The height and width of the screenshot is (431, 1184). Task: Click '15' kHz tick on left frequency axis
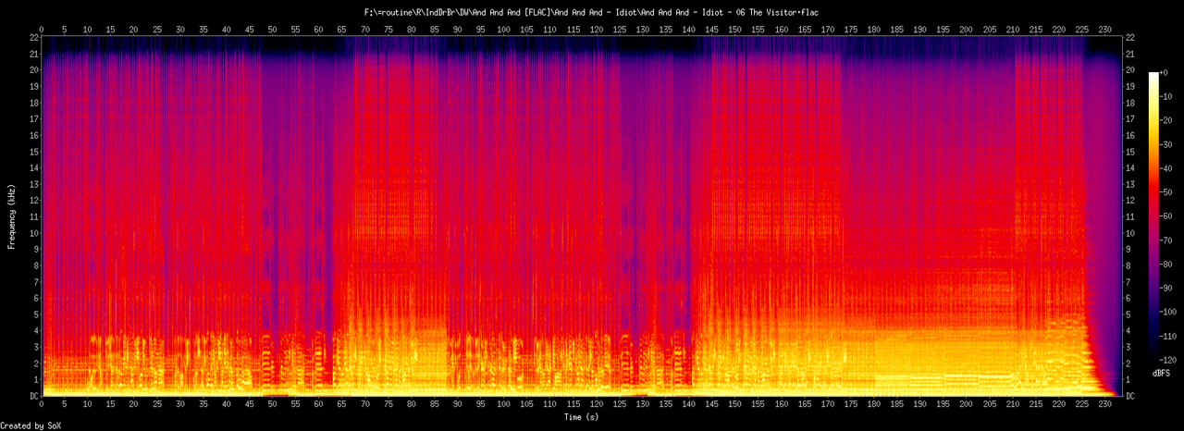coord(32,152)
